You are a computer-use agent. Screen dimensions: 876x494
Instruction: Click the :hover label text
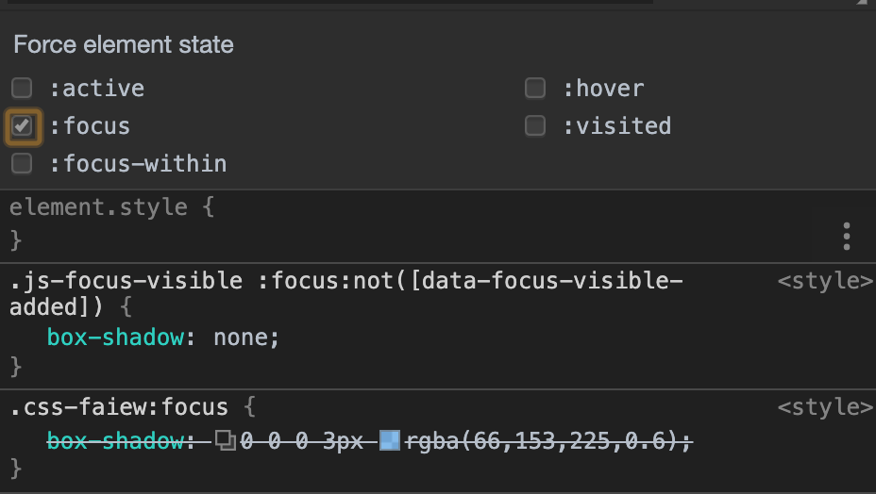click(603, 89)
